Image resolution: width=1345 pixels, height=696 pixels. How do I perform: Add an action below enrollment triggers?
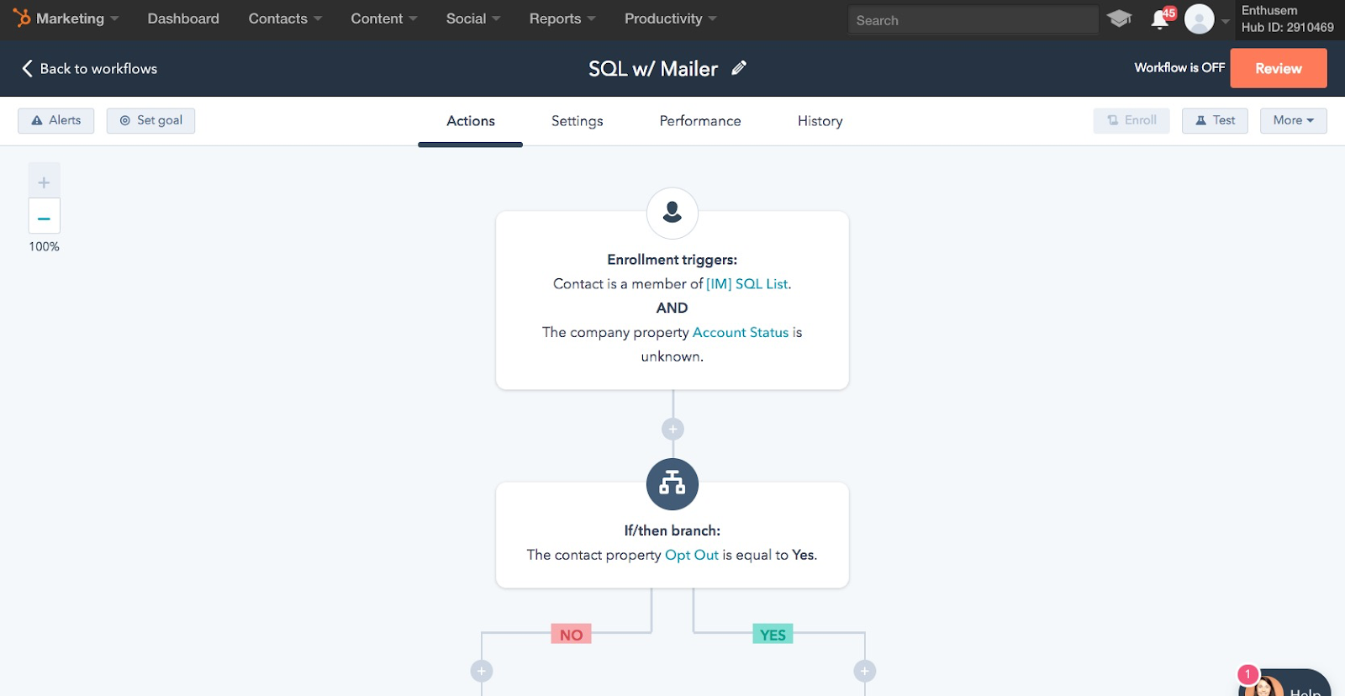click(672, 430)
